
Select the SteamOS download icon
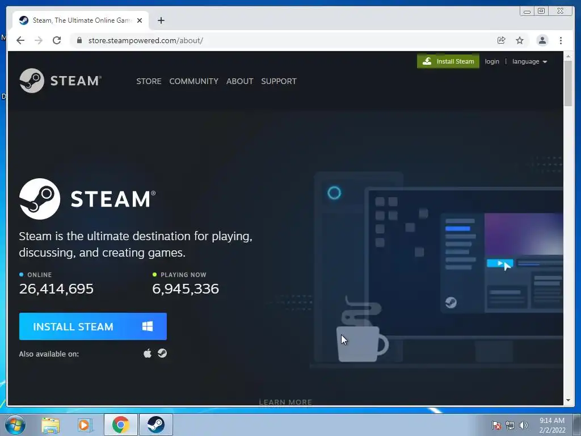162,353
